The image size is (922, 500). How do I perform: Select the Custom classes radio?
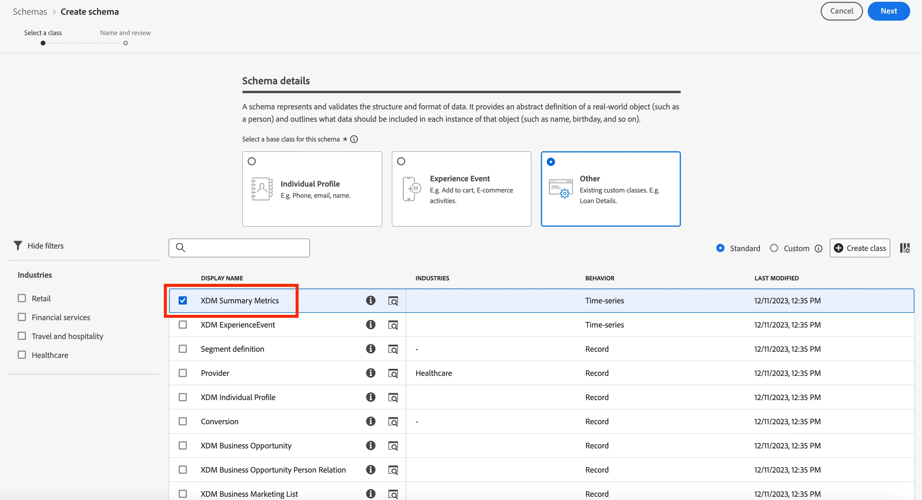point(774,248)
